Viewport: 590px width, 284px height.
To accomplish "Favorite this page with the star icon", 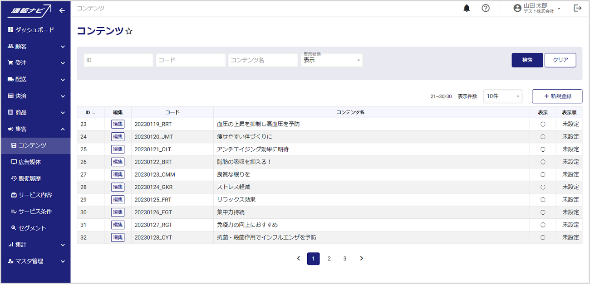I will pyautogui.click(x=129, y=31).
